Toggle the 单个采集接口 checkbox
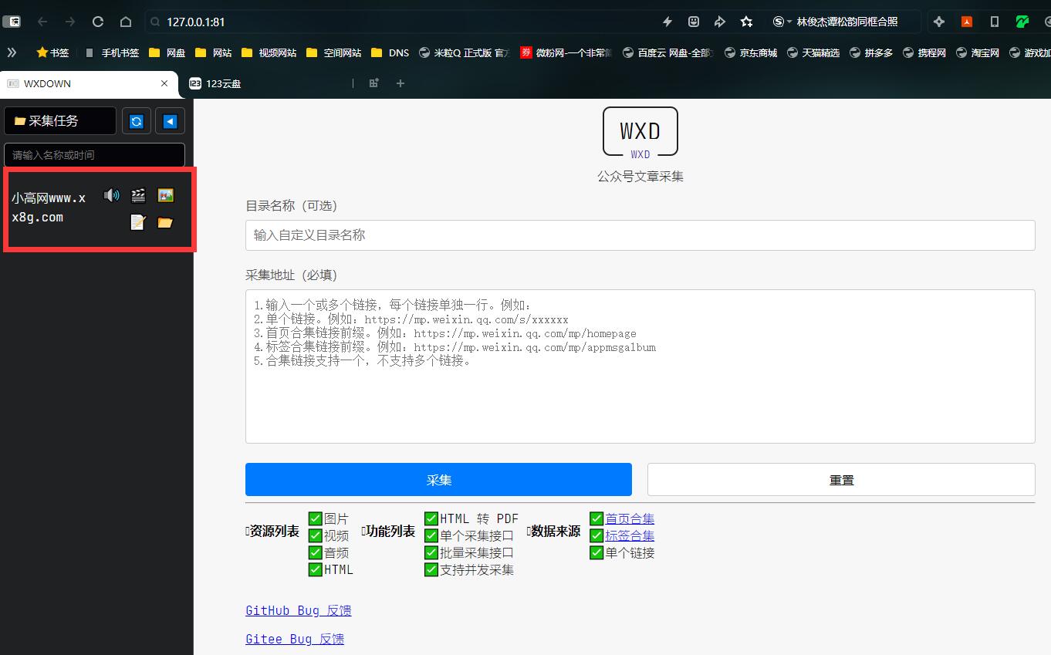This screenshot has height=655, width=1051. 431,535
